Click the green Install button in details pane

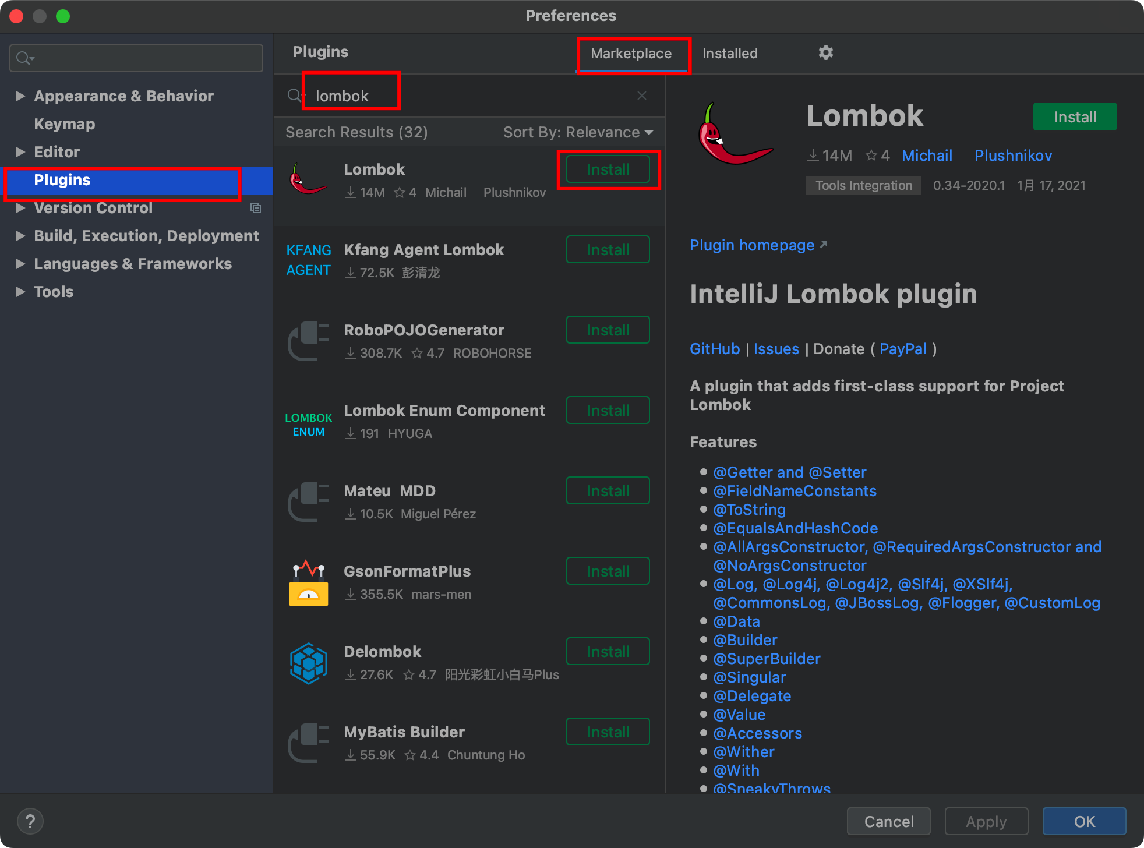1075,117
